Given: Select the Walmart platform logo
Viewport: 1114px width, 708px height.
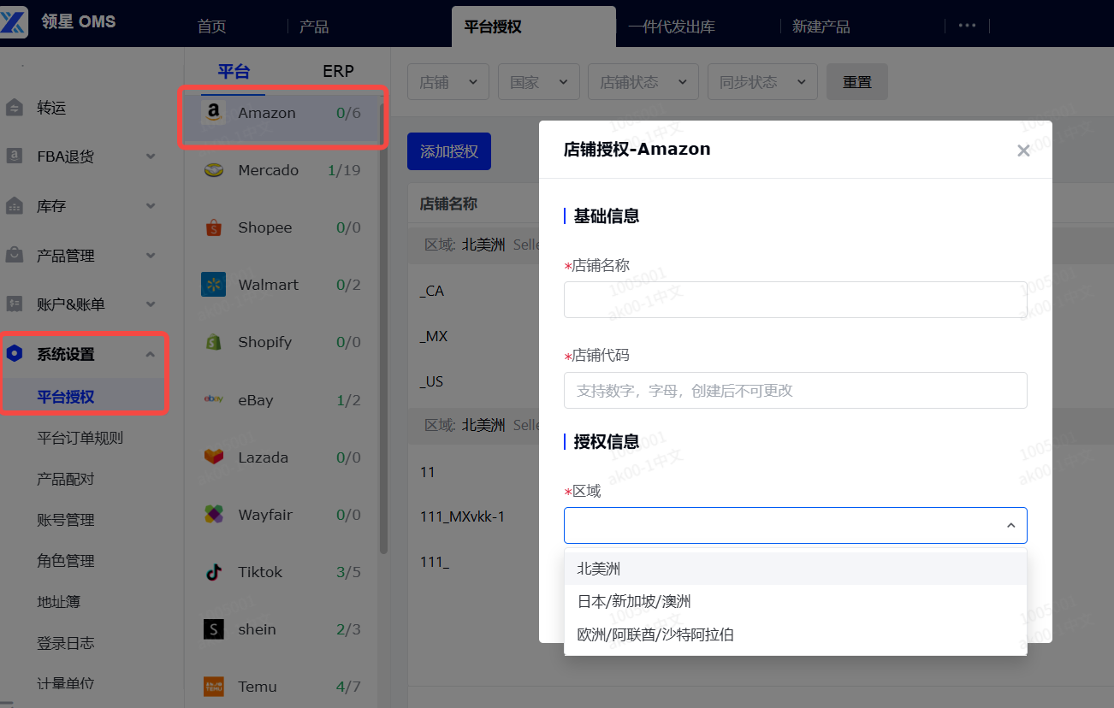Looking at the screenshot, I should [x=214, y=285].
